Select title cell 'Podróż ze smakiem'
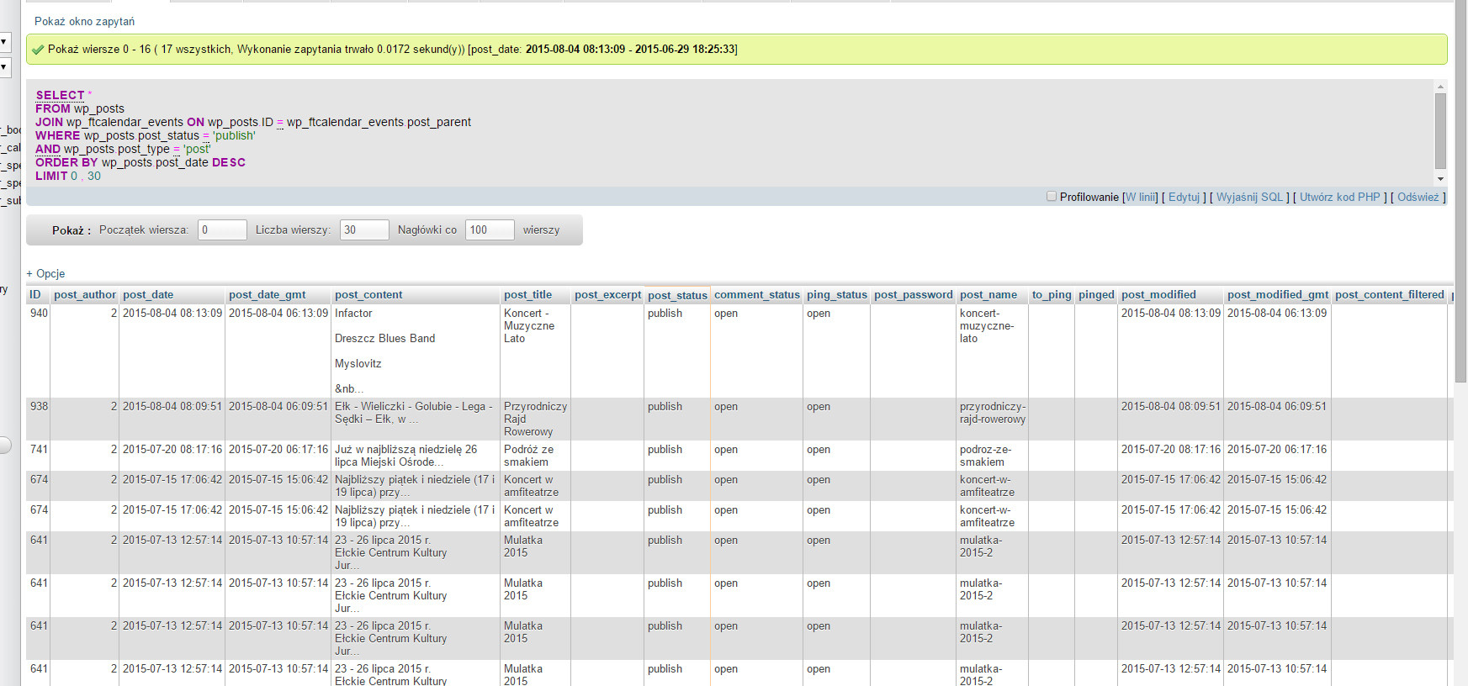Image resolution: width=1468 pixels, height=686 pixels. [529, 456]
